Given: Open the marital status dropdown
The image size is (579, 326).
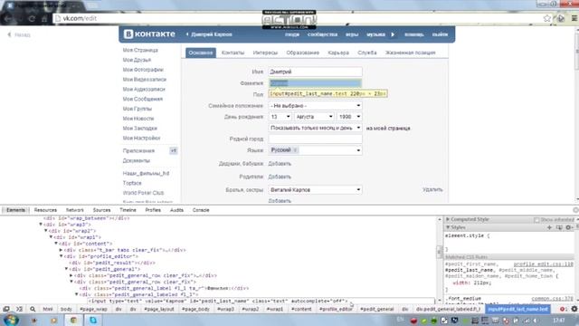Looking at the screenshot, I should (315, 106).
